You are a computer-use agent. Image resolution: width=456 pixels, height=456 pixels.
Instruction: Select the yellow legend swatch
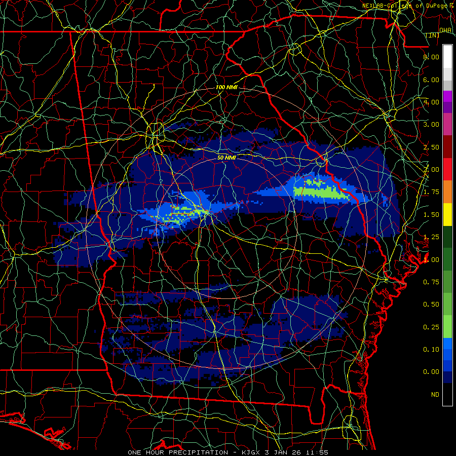pyautogui.click(x=447, y=215)
